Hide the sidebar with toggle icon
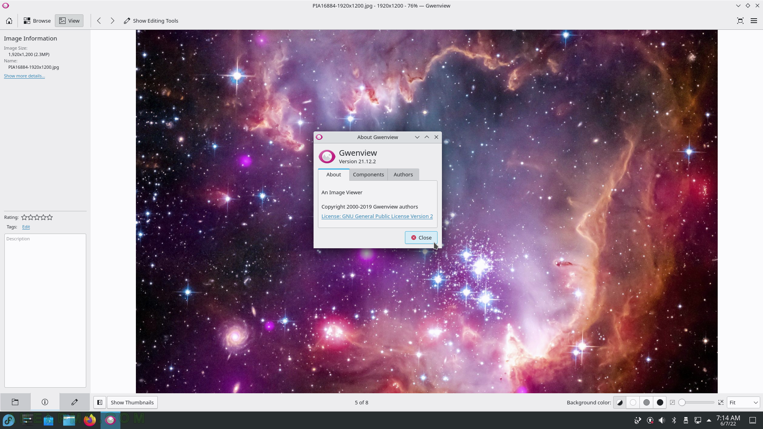Image resolution: width=763 pixels, height=429 pixels. coord(100,402)
